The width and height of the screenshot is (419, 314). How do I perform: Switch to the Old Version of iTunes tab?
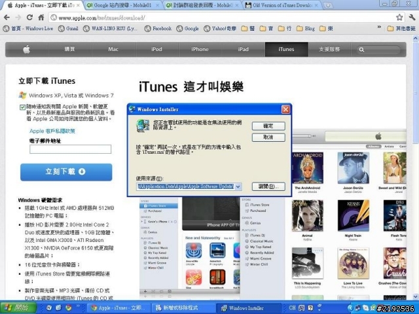[282, 5]
